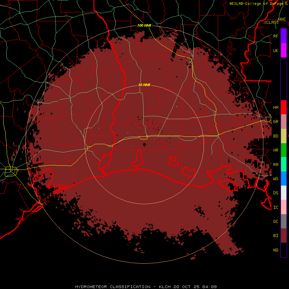
Task: Click the WS legend label
Action: 276,179
